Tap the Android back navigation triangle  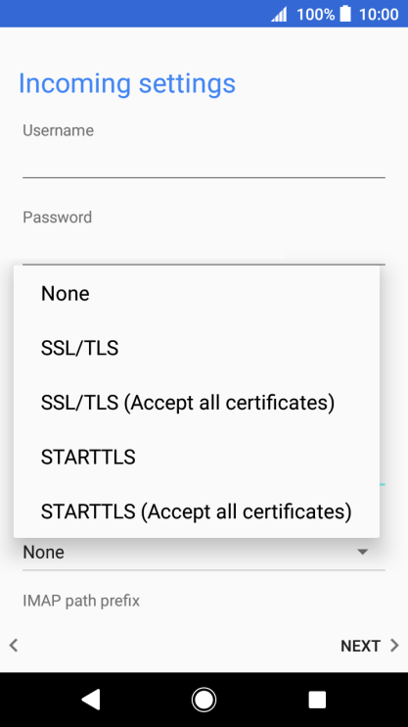[x=91, y=700]
